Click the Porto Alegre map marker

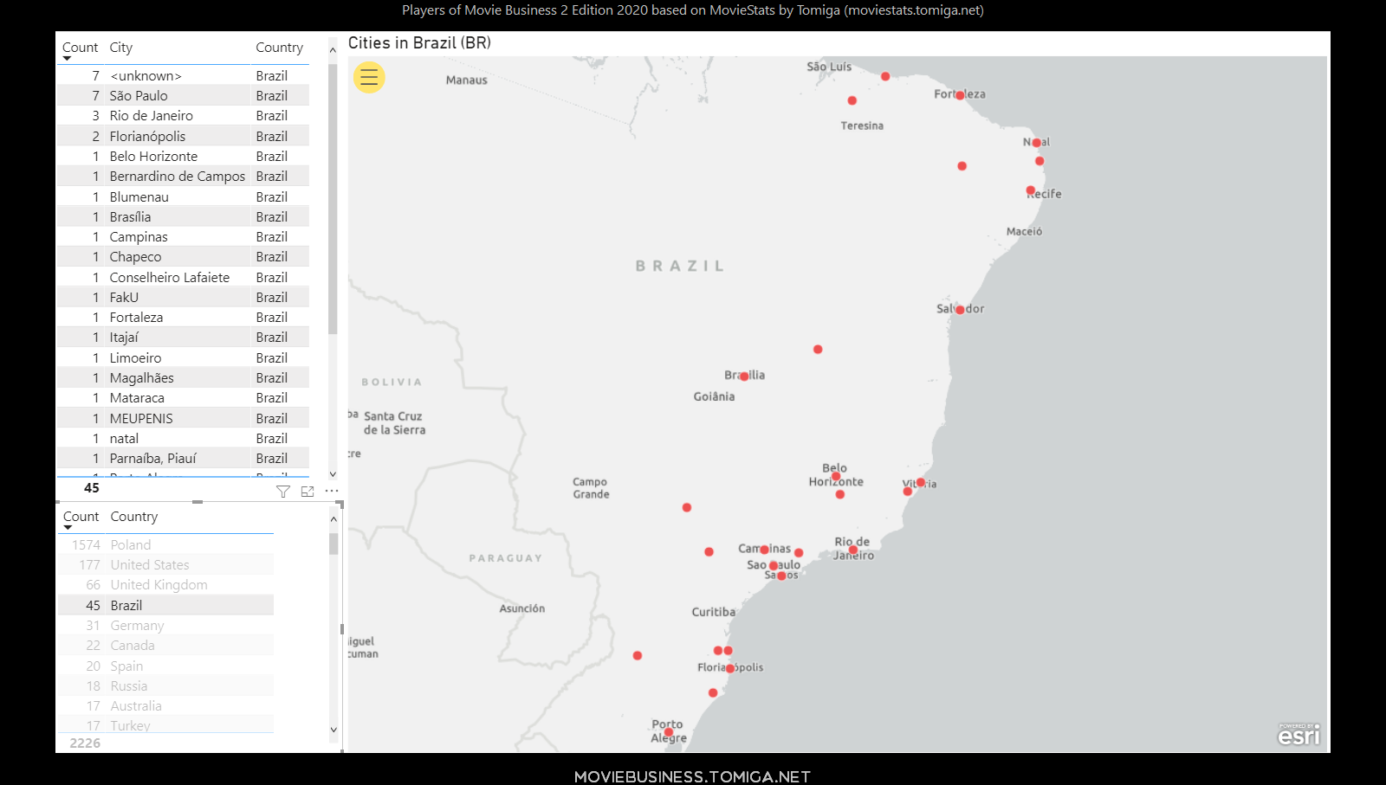click(x=669, y=732)
